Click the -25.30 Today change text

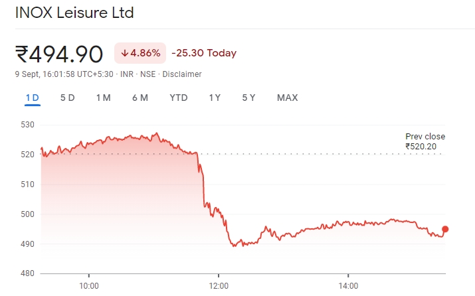click(203, 53)
